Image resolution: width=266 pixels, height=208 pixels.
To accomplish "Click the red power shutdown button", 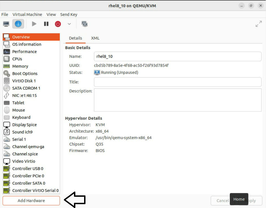I will [x=58, y=24].
